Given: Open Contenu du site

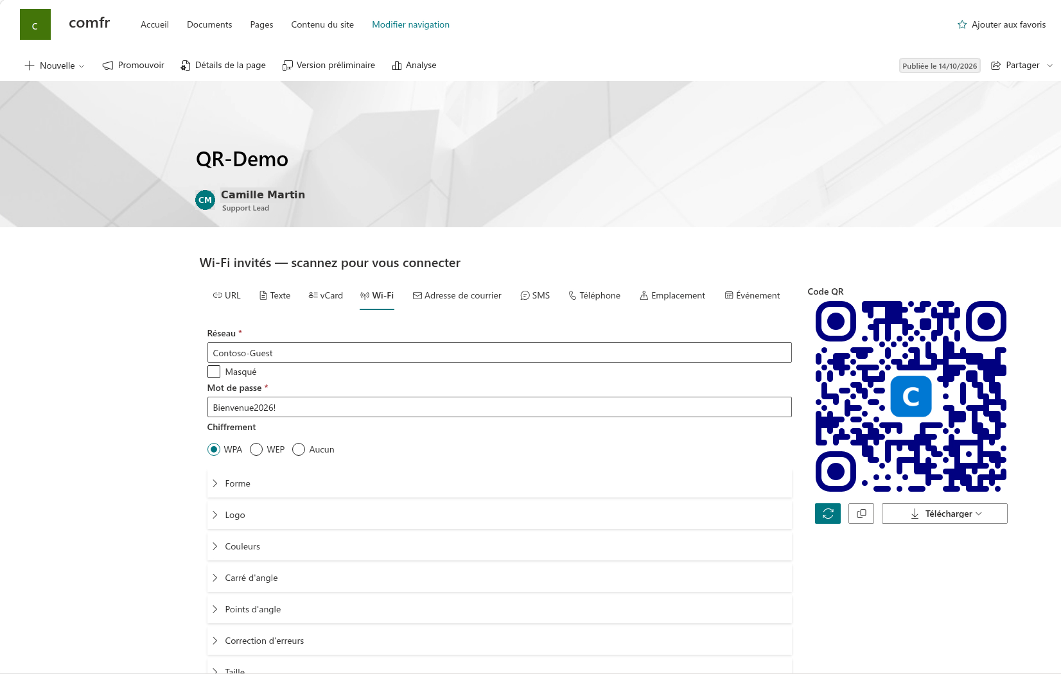Looking at the screenshot, I should click(x=322, y=24).
